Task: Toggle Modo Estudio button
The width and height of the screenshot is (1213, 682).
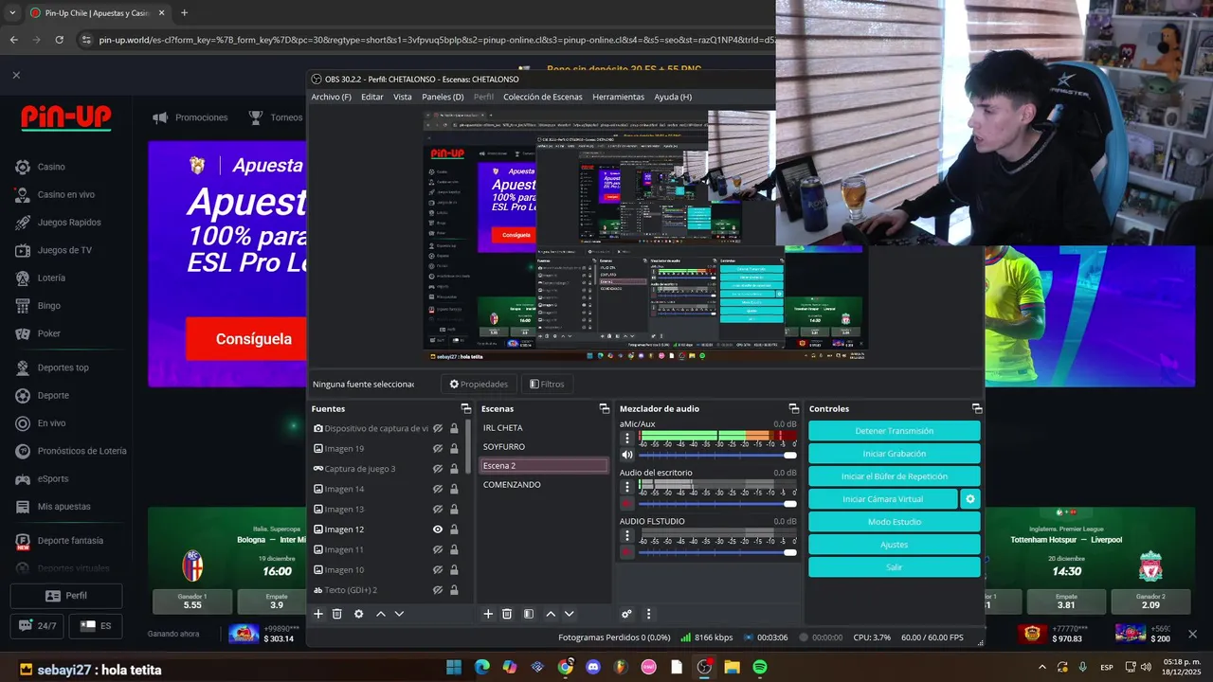Action: pos(894,522)
